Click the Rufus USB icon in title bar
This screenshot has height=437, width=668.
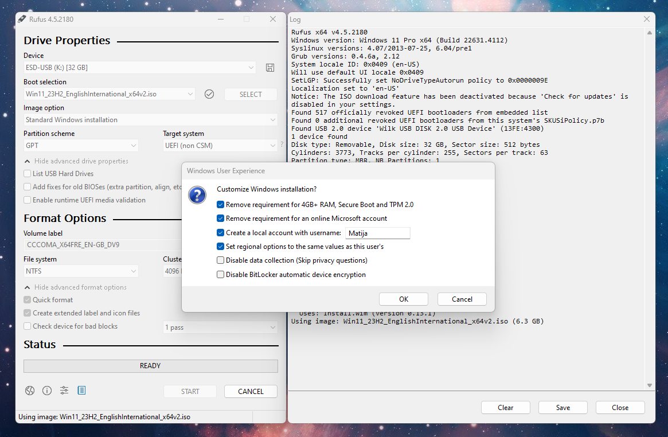click(22, 19)
